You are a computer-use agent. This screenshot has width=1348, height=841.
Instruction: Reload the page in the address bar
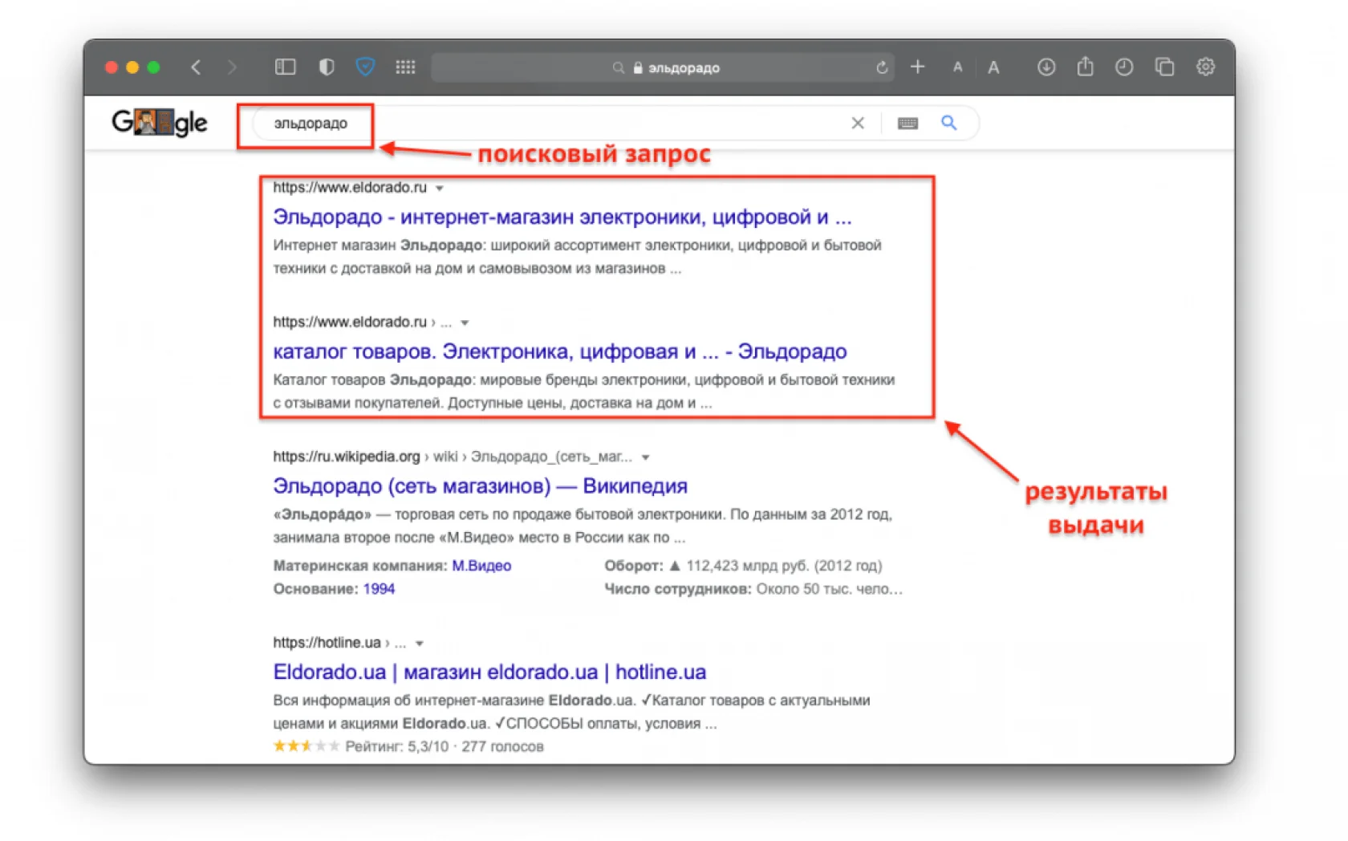point(882,67)
